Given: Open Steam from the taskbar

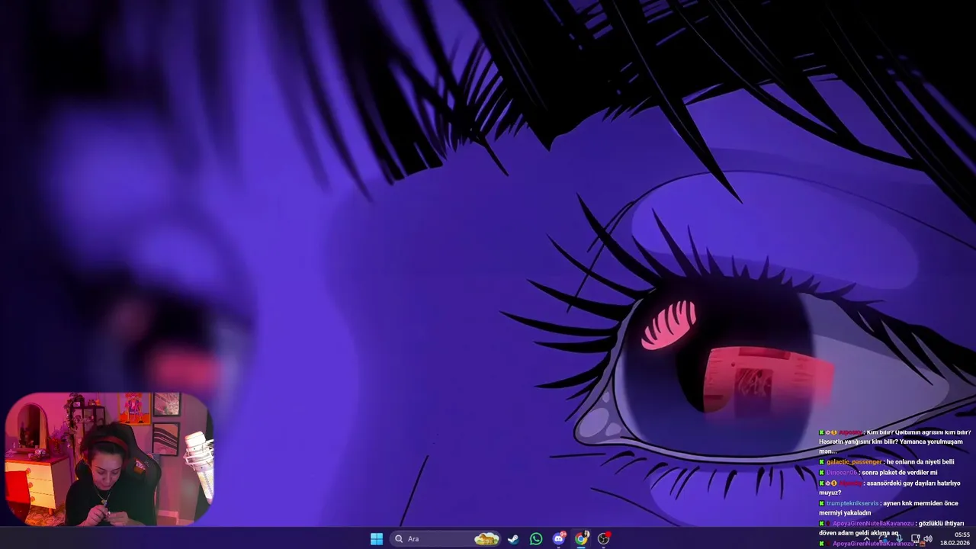Looking at the screenshot, I should coord(513,538).
